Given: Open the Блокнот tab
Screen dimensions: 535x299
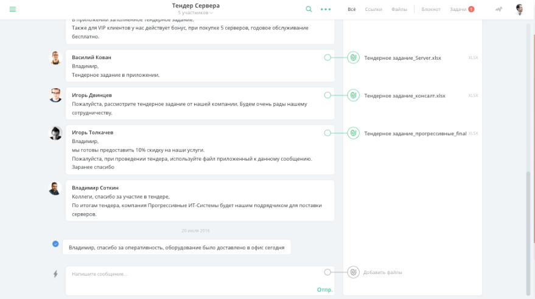Looking at the screenshot, I should point(431,9).
